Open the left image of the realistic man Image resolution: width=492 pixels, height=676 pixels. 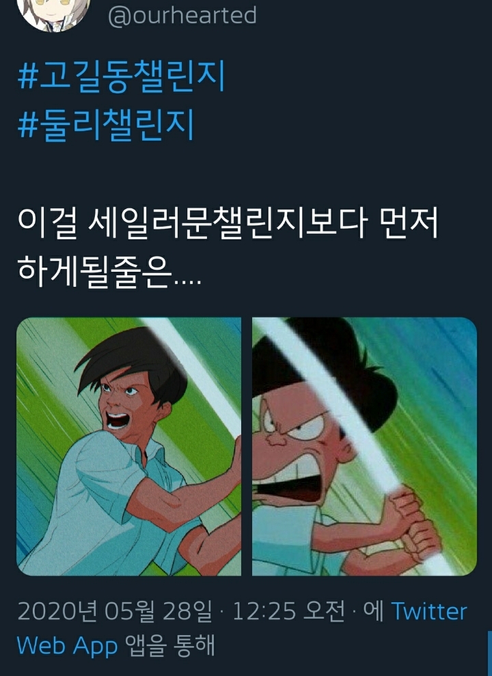(x=128, y=447)
